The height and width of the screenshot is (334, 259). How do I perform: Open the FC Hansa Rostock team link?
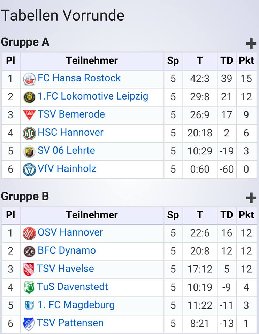[x=79, y=78]
